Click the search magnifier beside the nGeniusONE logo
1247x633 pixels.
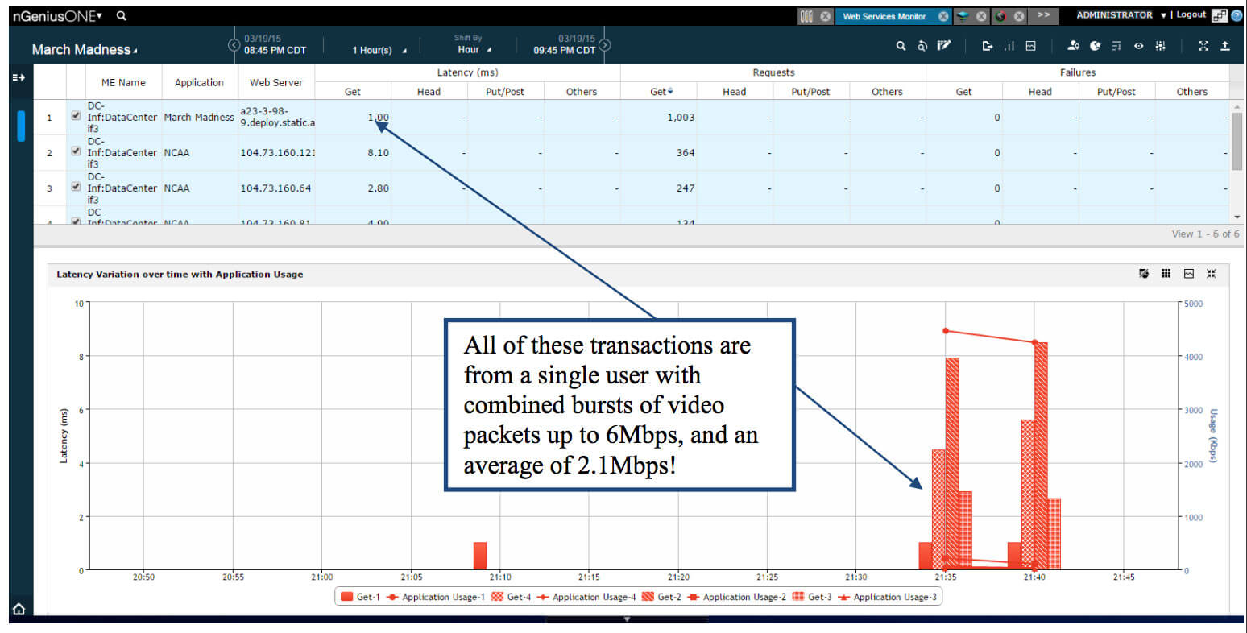[x=121, y=15]
